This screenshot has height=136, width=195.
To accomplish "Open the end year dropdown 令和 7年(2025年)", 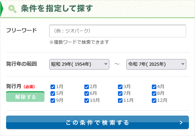I will click(156, 64).
